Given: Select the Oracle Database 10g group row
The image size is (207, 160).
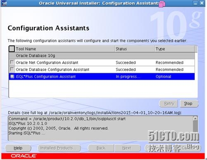Looking at the screenshot, I should click(x=102, y=56).
